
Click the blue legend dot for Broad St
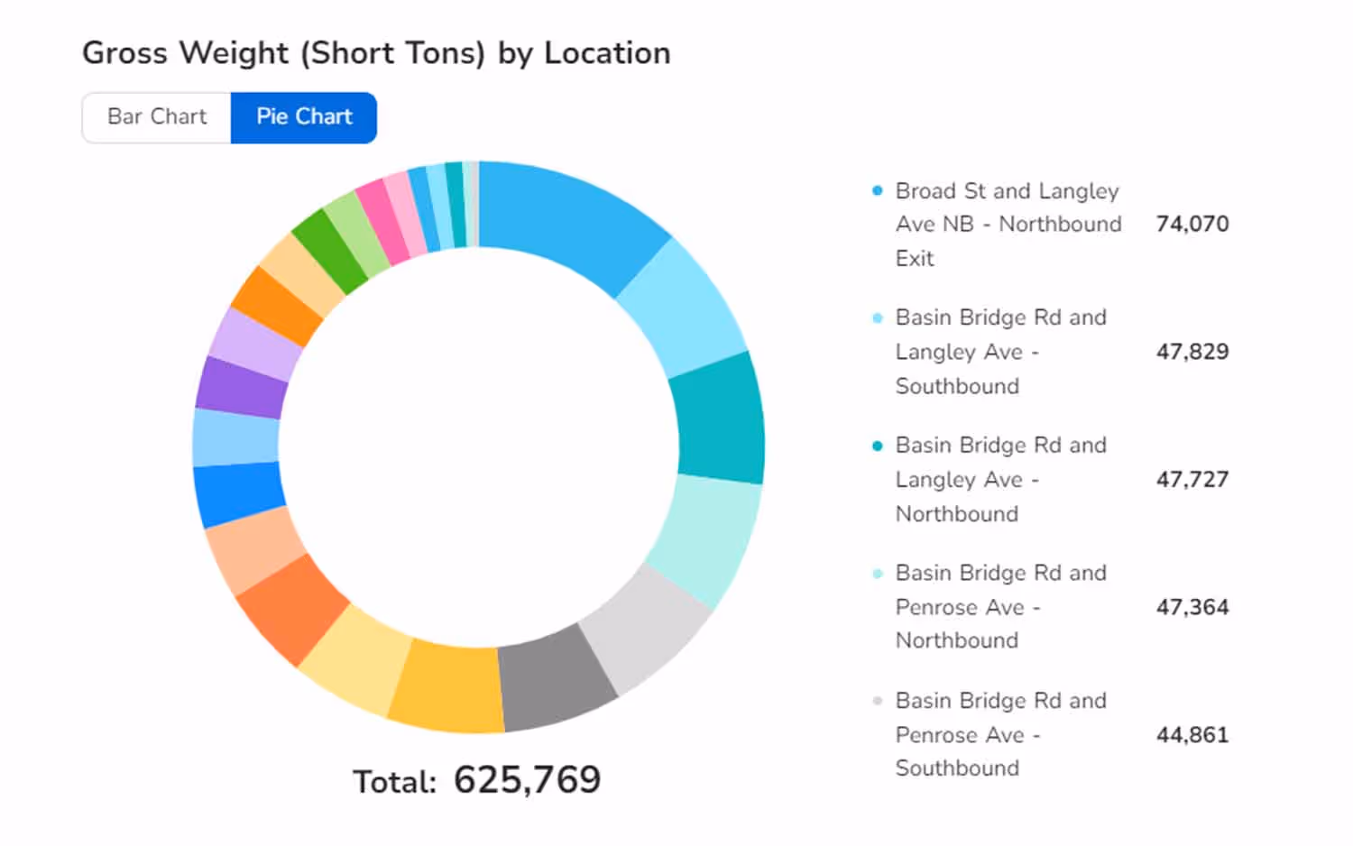pos(877,190)
